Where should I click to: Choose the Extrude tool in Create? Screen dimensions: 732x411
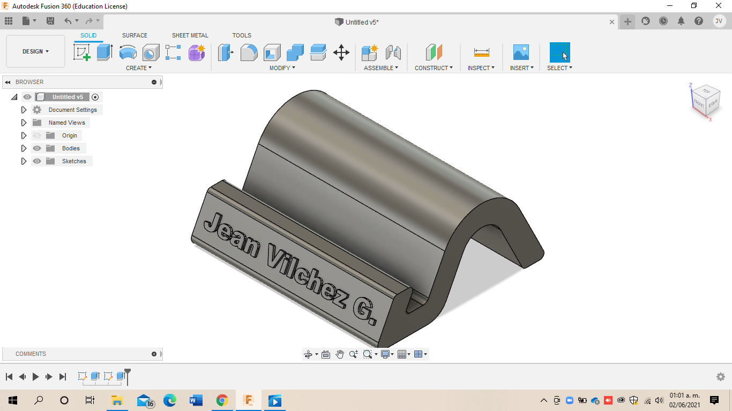(x=104, y=52)
